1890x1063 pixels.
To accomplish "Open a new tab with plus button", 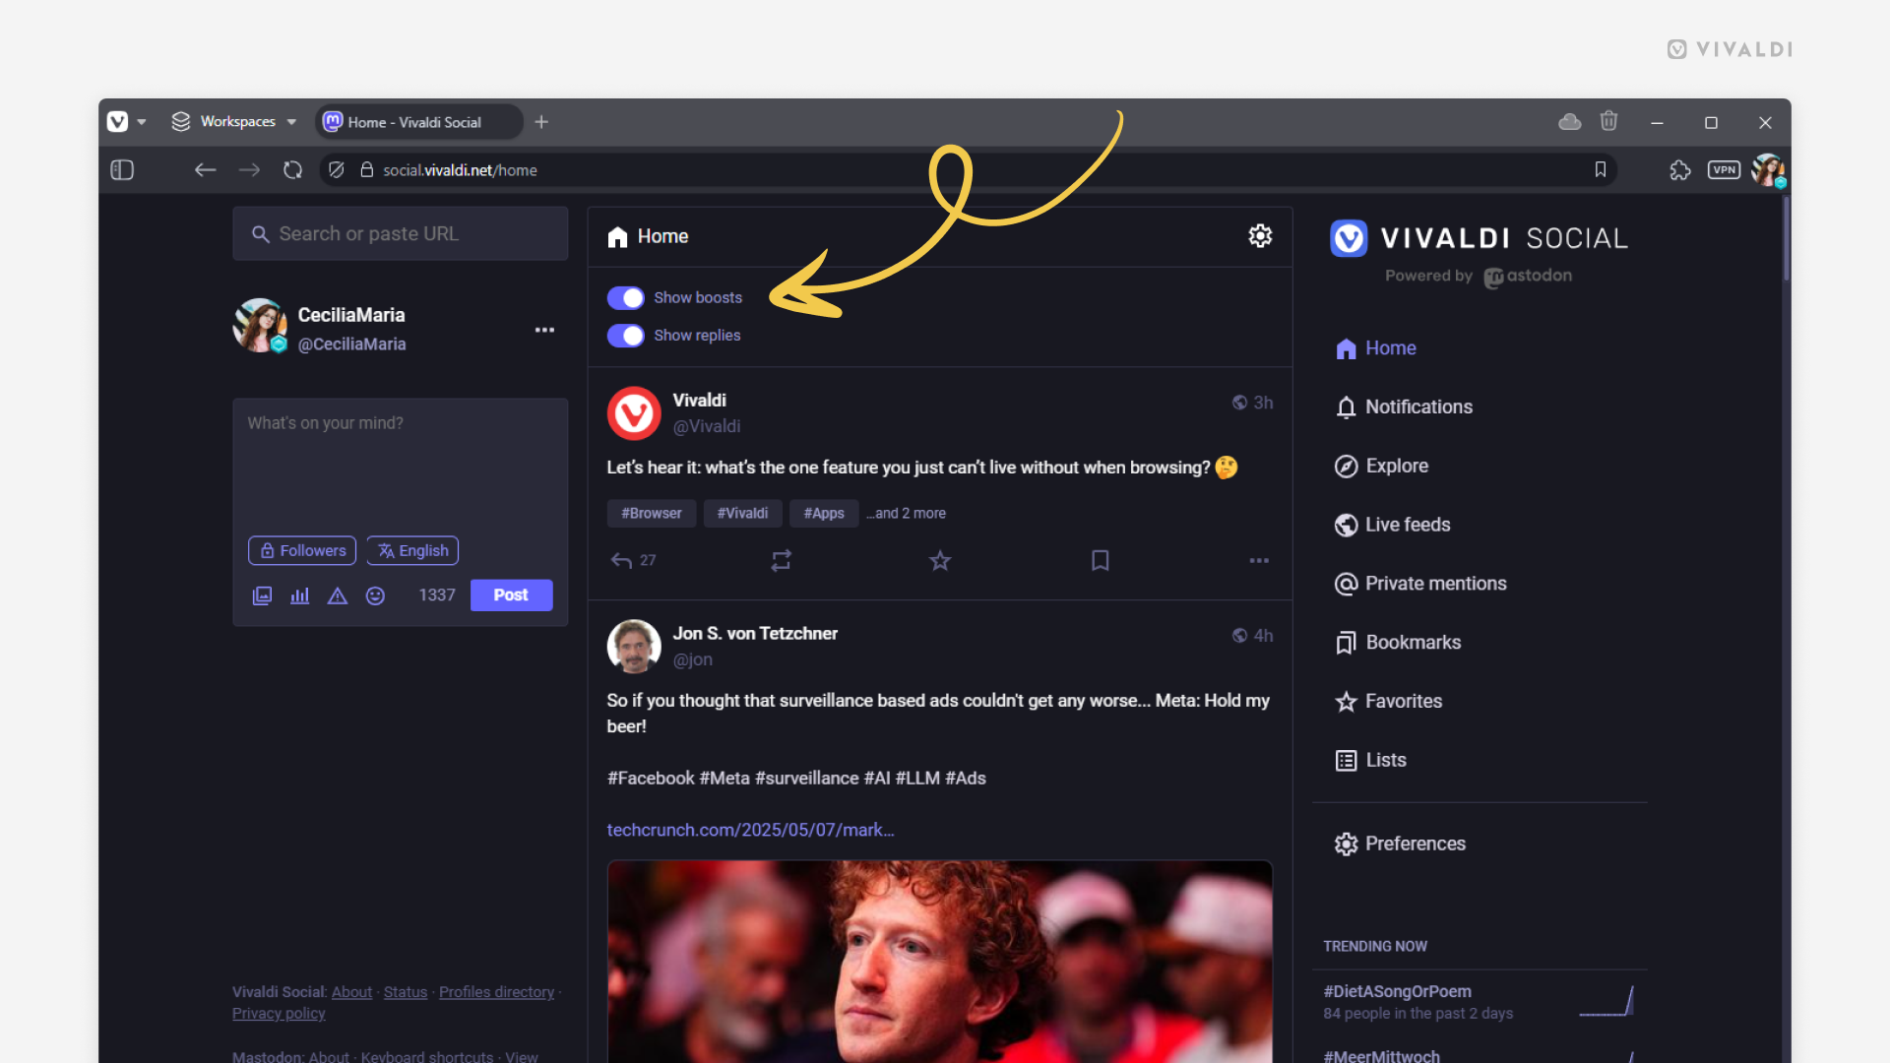I will pos(541,122).
